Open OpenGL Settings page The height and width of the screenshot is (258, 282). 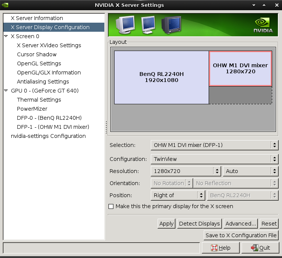click(39, 63)
